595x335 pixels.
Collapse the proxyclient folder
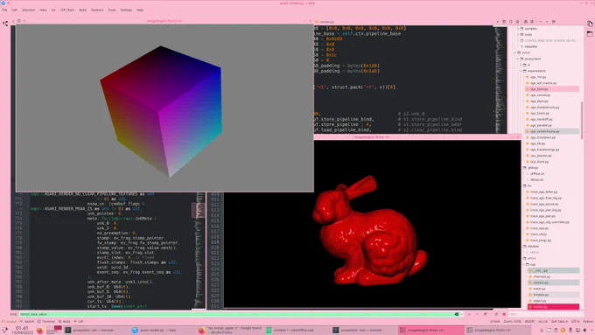(x=518, y=59)
